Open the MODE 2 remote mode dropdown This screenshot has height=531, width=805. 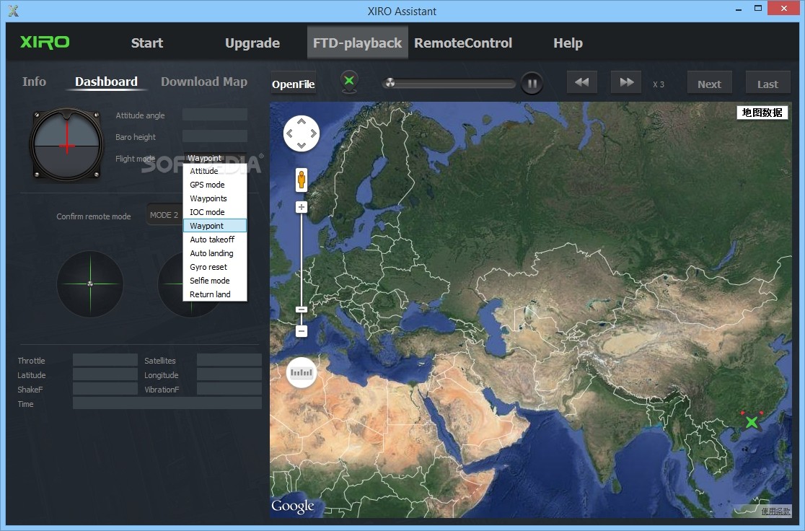pos(164,215)
